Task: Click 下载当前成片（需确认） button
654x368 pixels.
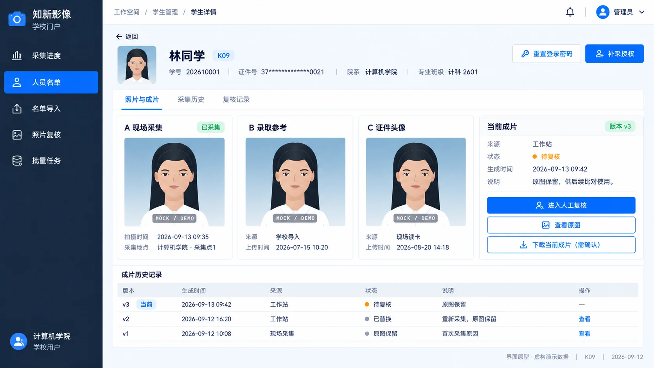Action: coord(561,245)
